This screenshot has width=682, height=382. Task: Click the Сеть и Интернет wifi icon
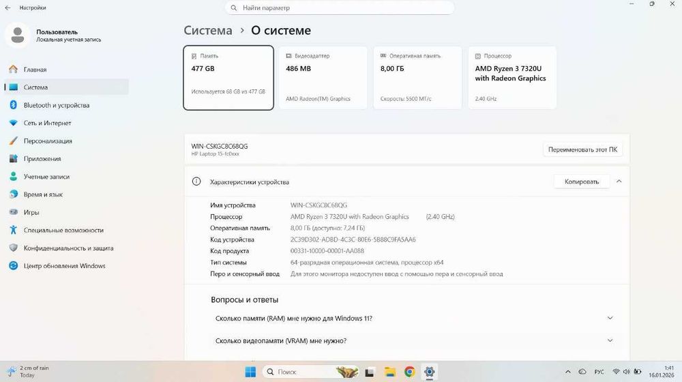pyautogui.click(x=14, y=123)
